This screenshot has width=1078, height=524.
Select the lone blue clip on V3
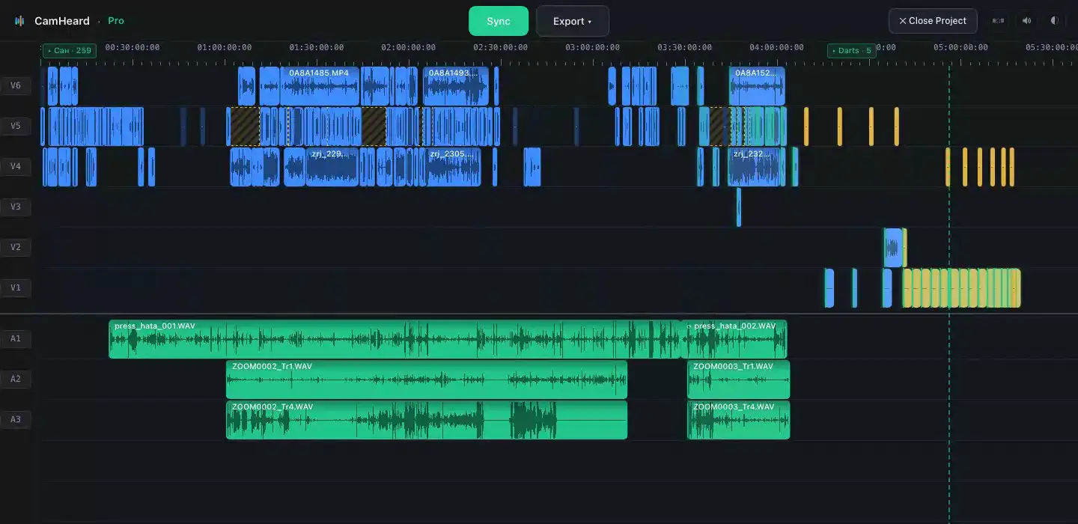739,207
